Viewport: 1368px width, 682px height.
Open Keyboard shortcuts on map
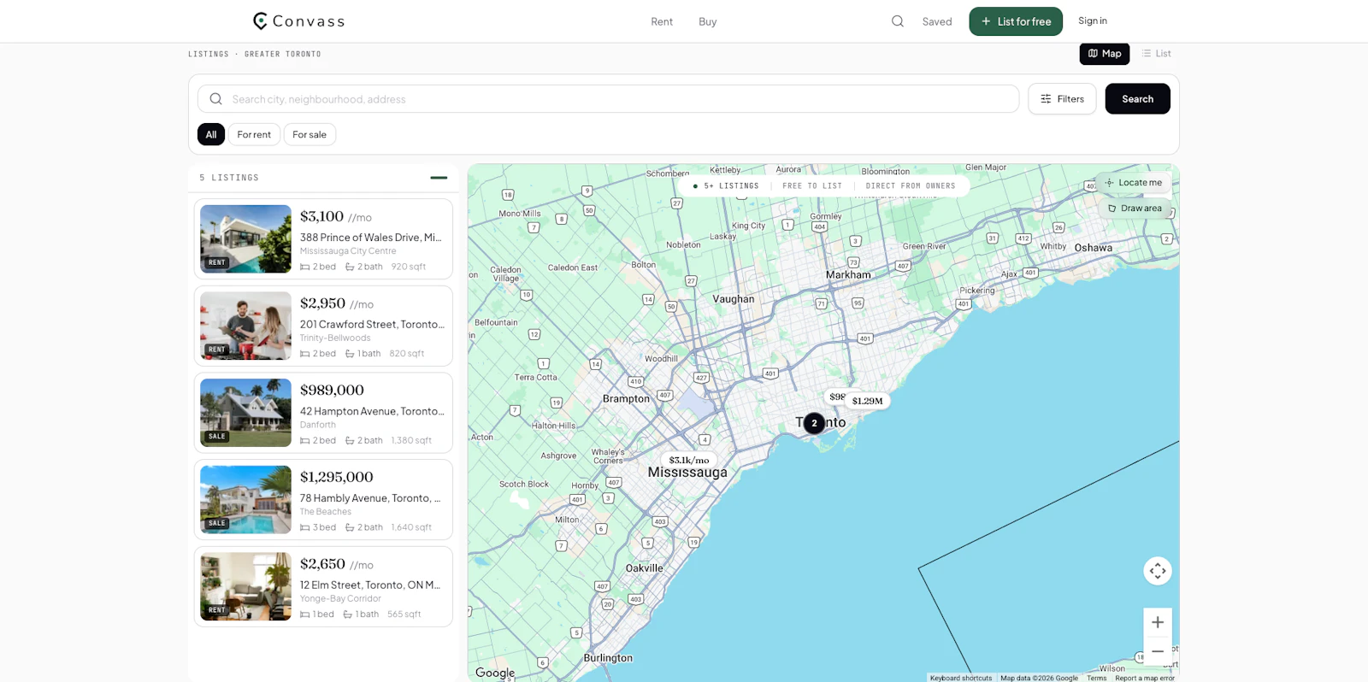[x=961, y=678]
